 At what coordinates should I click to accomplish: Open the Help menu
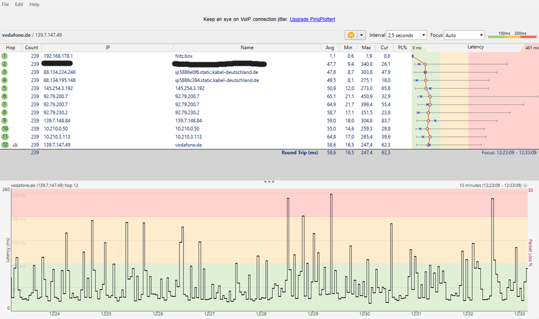coord(35,4)
